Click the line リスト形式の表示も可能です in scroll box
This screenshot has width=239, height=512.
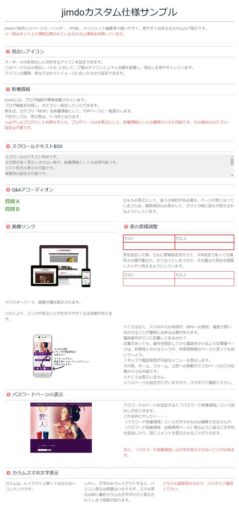(30, 168)
